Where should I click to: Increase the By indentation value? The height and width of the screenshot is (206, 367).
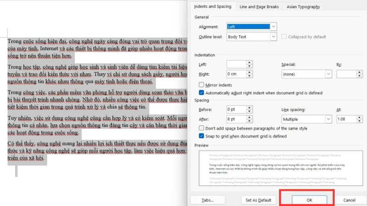(360, 72)
